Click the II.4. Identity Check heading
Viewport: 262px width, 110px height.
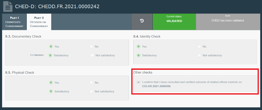tap(147, 36)
